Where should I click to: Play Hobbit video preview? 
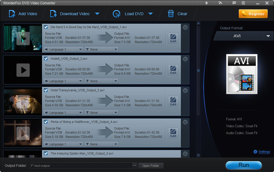click(x=23, y=70)
